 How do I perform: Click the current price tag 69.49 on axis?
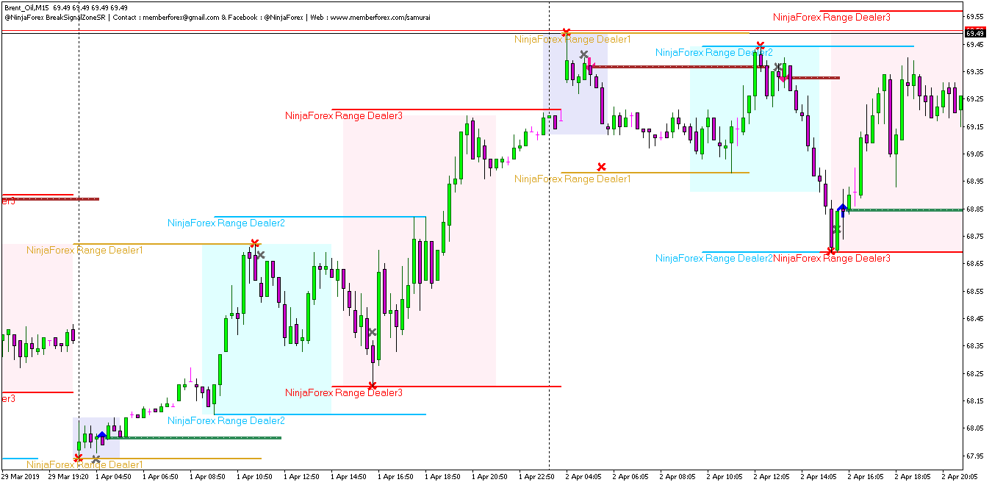975,32
